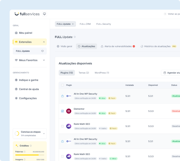
Task: Click the info icon beside FULL.Update heading
Action: point(75,37)
